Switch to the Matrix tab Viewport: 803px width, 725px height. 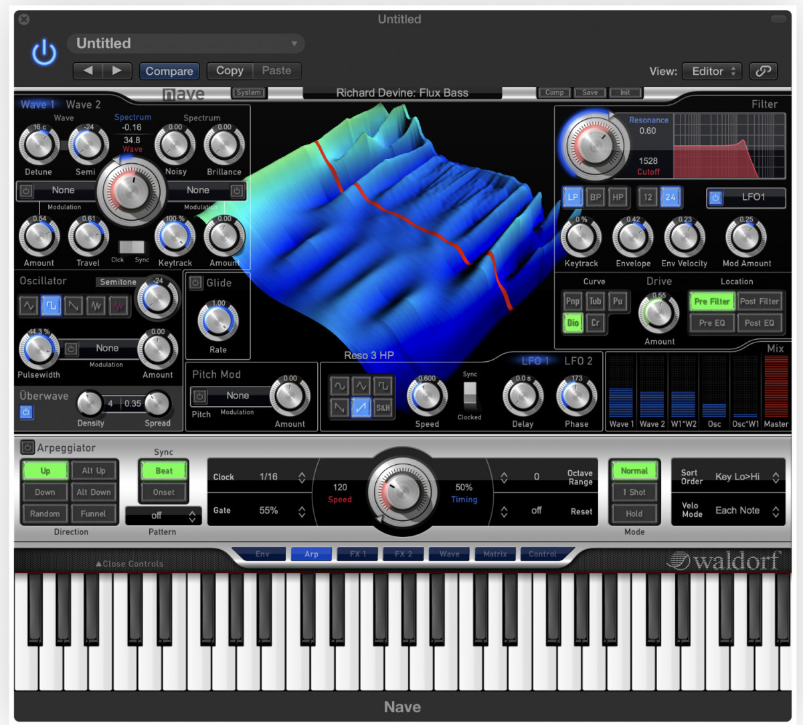click(495, 554)
